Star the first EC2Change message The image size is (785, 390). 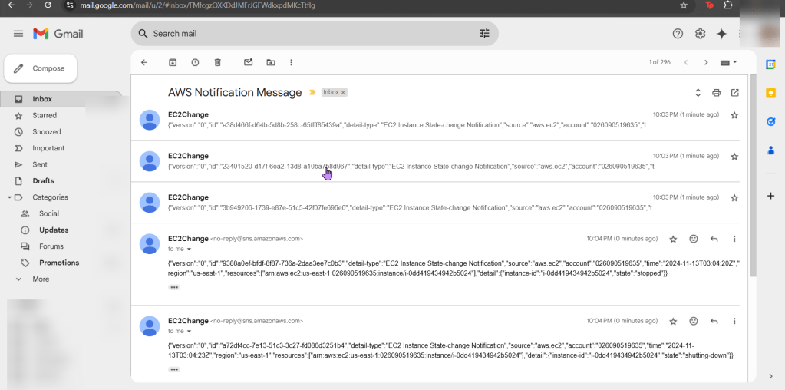734,115
